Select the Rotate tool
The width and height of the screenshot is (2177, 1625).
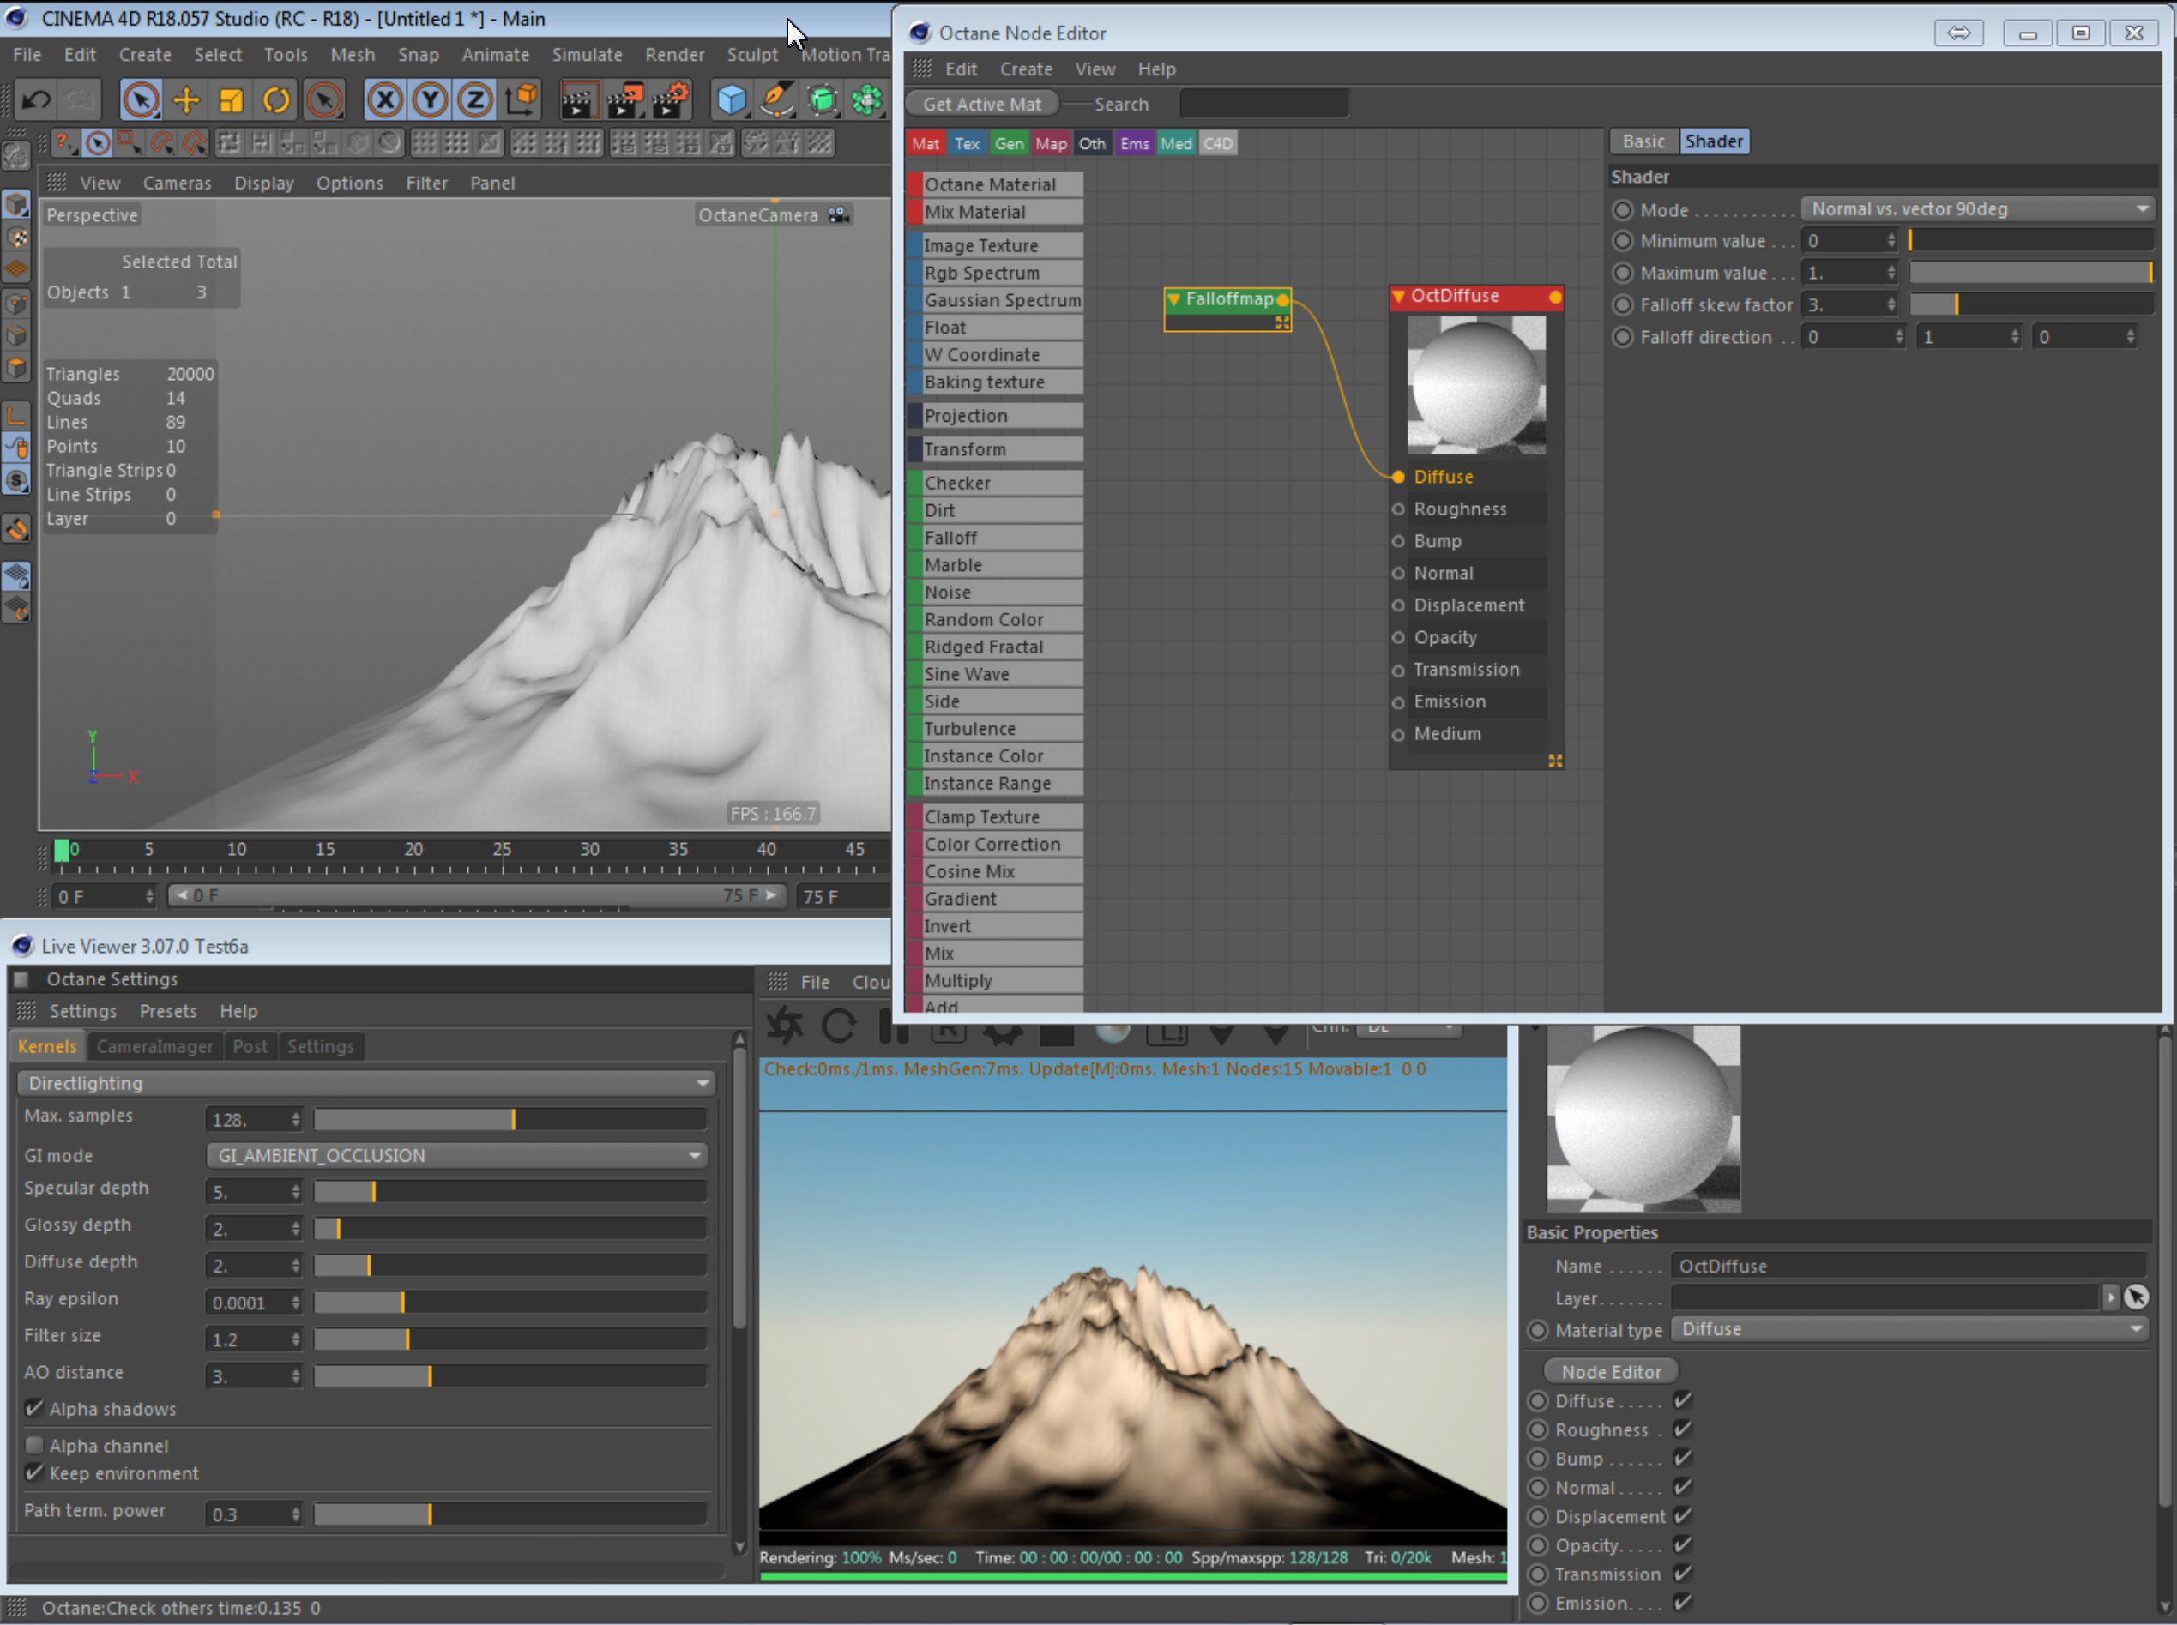(x=276, y=100)
